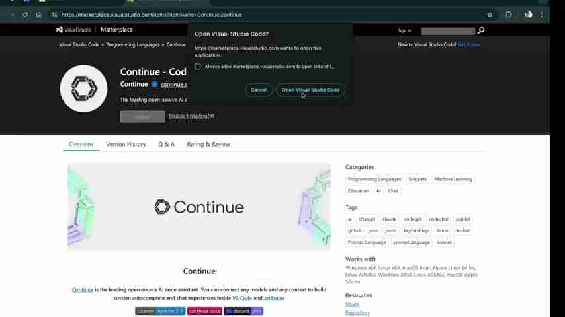Open browser profile avatar
Screen dimensions: 565x317
528,15
